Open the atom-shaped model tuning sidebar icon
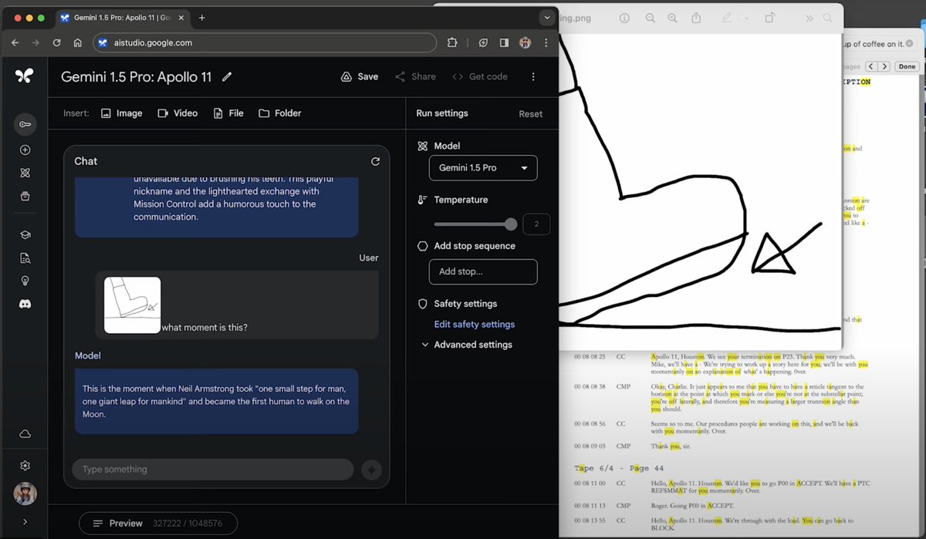926x539 pixels. 25,173
